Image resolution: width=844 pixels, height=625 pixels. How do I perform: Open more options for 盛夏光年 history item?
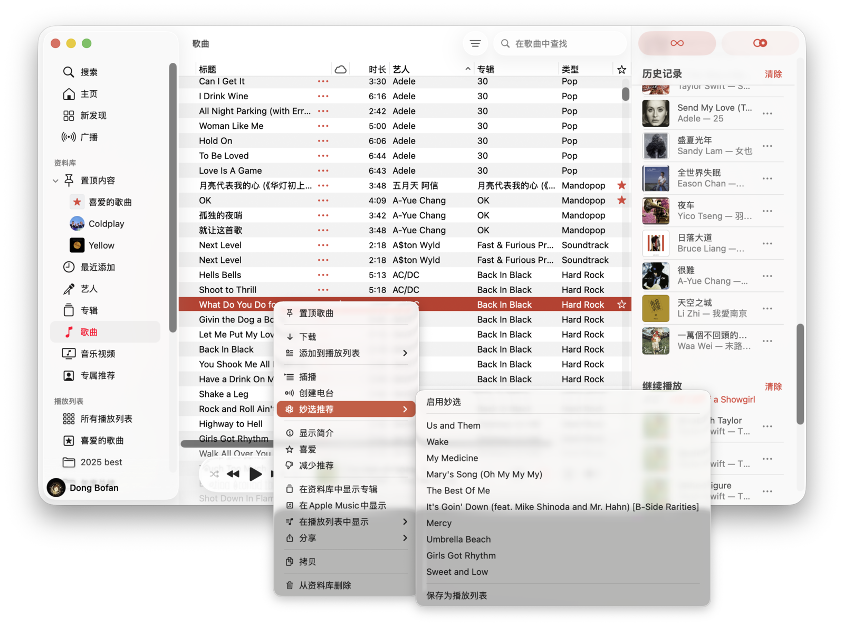click(768, 146)
